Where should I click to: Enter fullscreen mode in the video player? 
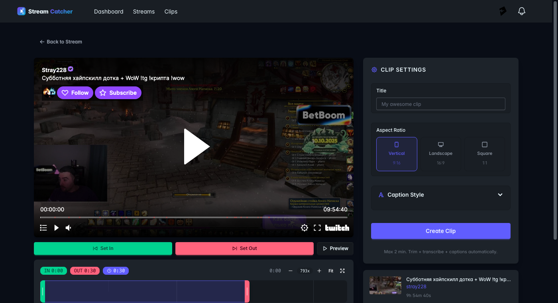pyautogui.click(x=317, y=228)
